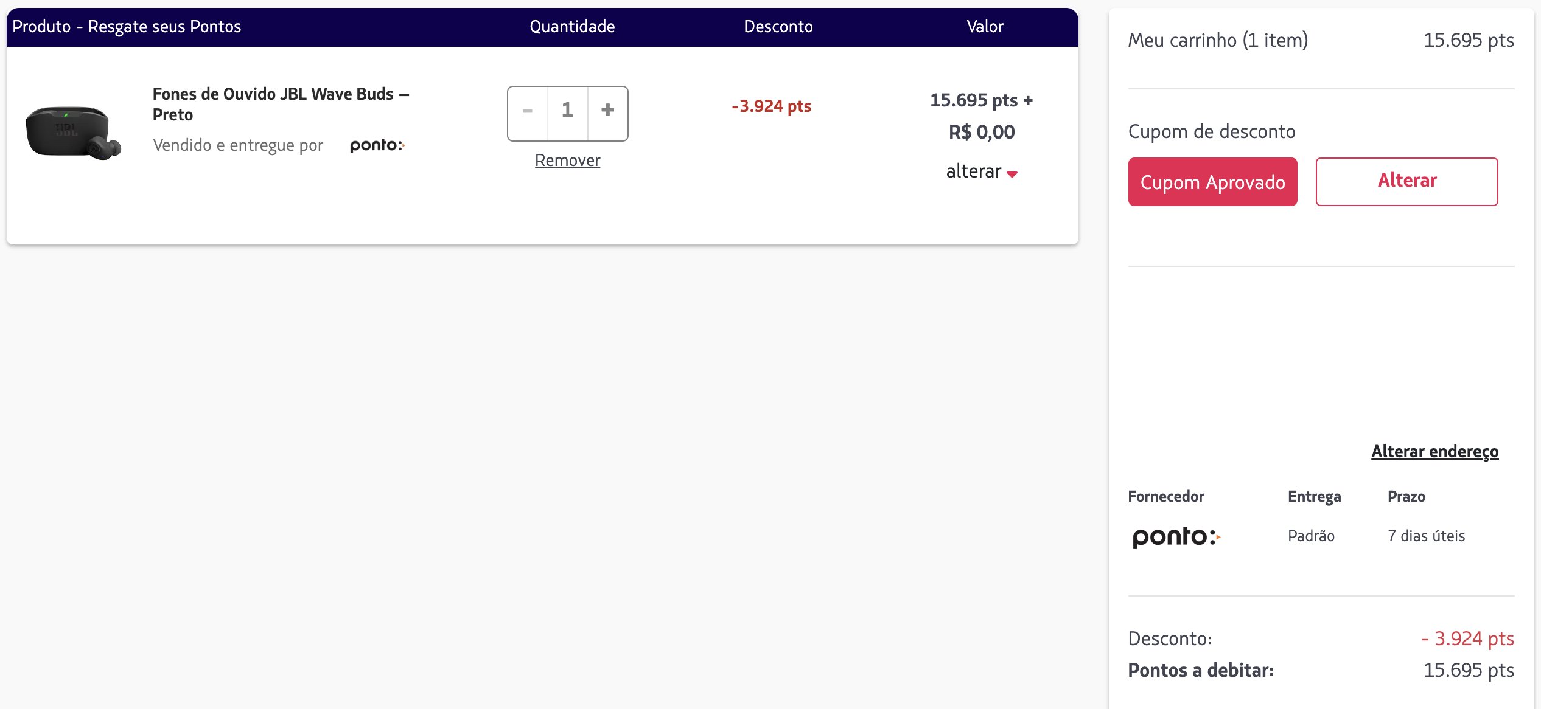Click the -3.924 pts discount value
The image size is (1541, 709).
(771, 106)
